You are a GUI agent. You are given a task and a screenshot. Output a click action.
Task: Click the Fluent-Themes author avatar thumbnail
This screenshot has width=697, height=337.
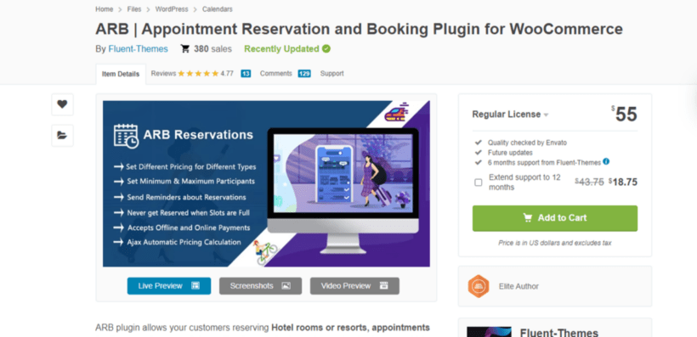pyautogui.click(x=489, y=332)
